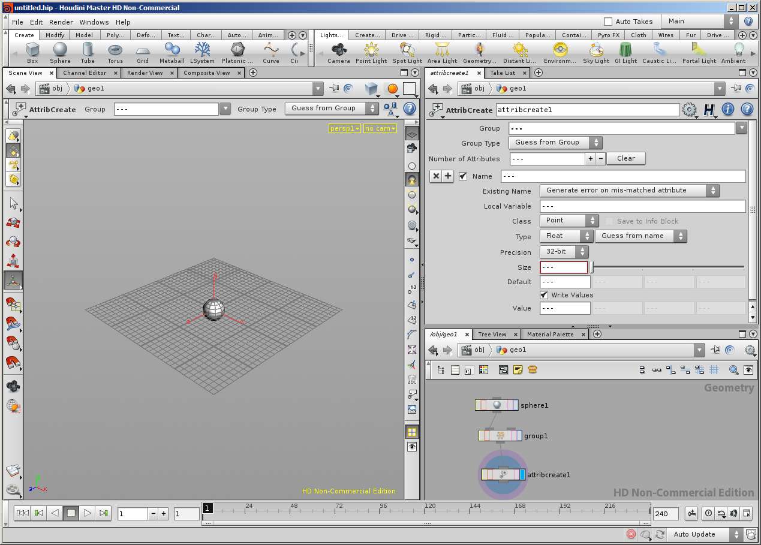Screen dimensions: 761x545
Task: Toggle the pin on the parameter pane
Action: pyautogui.click(x=736, y=89)
